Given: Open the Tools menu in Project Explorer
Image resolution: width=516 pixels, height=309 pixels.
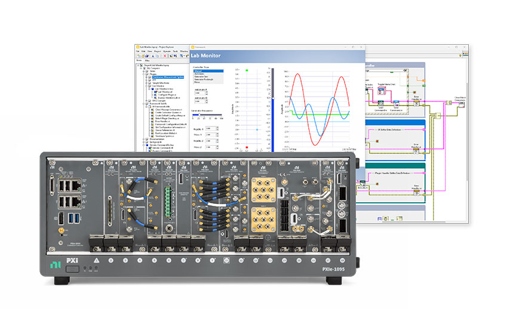Looking at the screenshot, I should point(176,51).
